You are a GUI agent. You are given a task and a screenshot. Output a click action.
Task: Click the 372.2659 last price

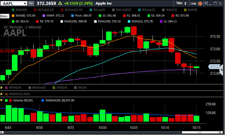pyautogui.click(x=46, y=4)
